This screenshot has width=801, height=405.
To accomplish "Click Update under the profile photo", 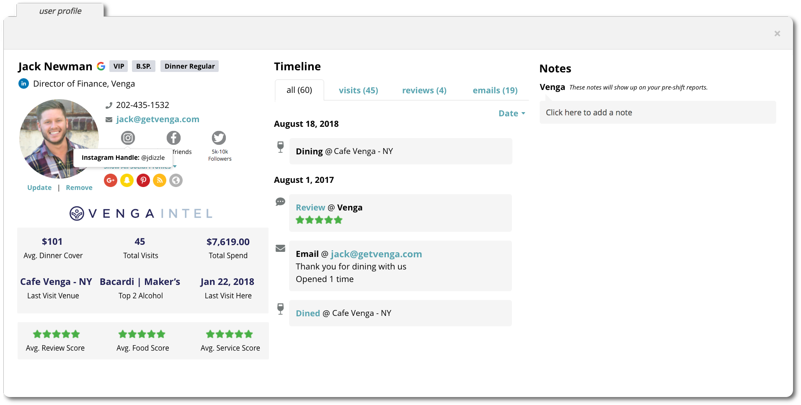I will (x=39, y=187).
